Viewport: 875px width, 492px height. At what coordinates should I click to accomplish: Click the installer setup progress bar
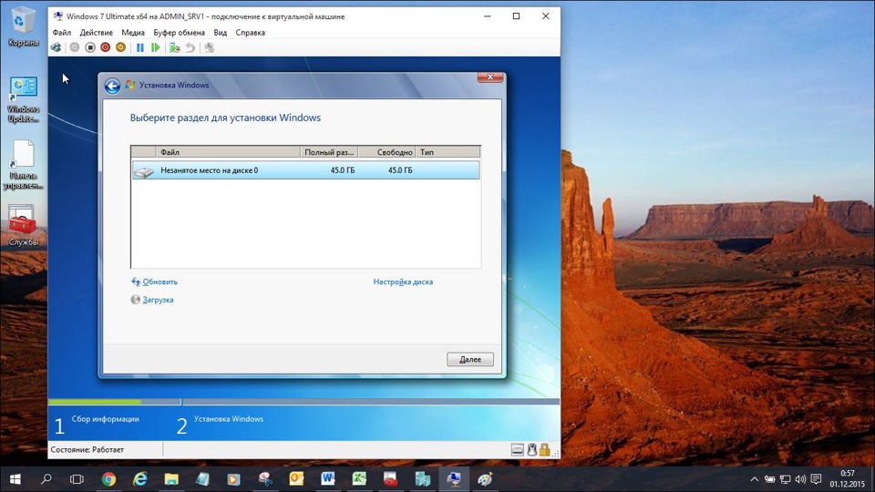(304, 402)
